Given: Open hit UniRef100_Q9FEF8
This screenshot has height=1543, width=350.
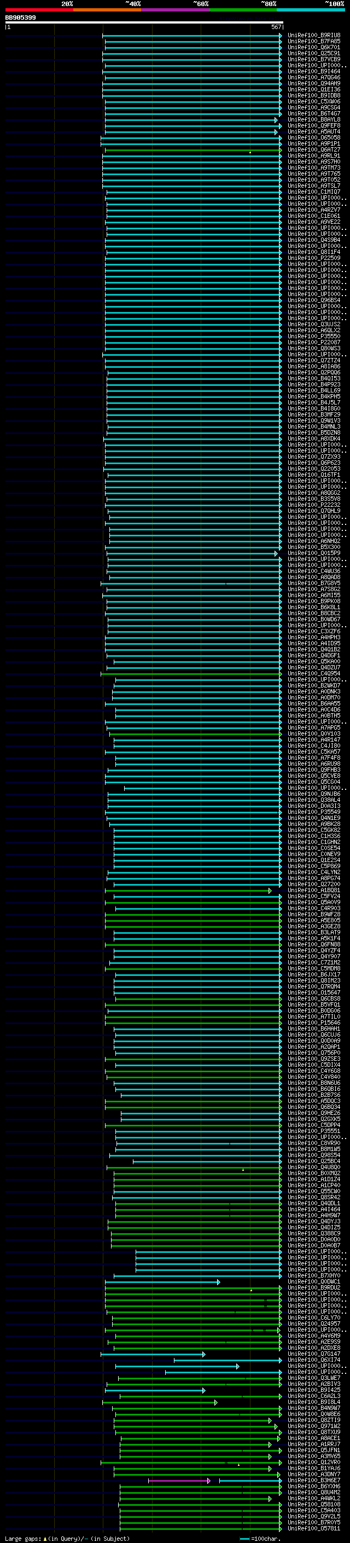Looking at the screenshot, I should [313, 125].
